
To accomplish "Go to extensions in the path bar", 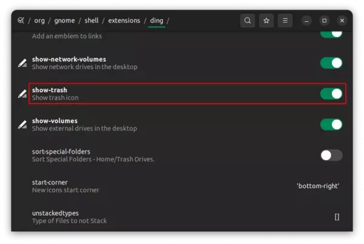I will coord(124,21).
